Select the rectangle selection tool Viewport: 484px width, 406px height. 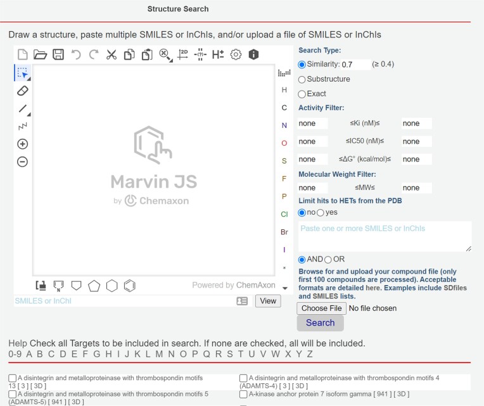(x=23, y=73)
